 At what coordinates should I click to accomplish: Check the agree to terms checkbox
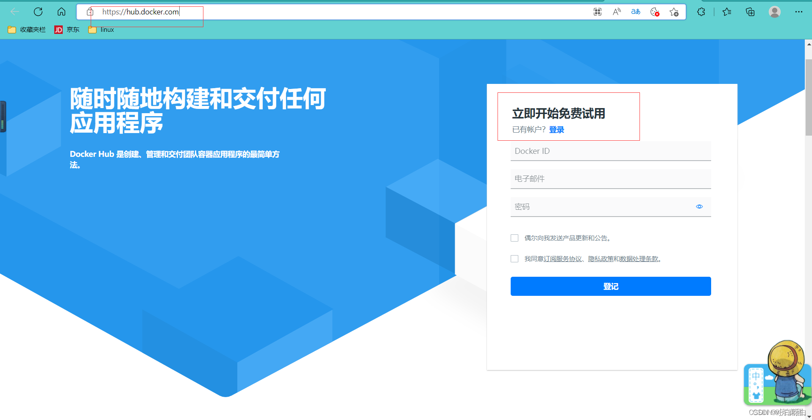pyautogui.click(x=514, y=259)
